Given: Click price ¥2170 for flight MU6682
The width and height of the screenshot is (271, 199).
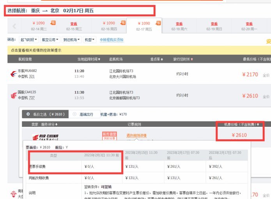Looking at the screenshot, I should click(x=250, y=75).
